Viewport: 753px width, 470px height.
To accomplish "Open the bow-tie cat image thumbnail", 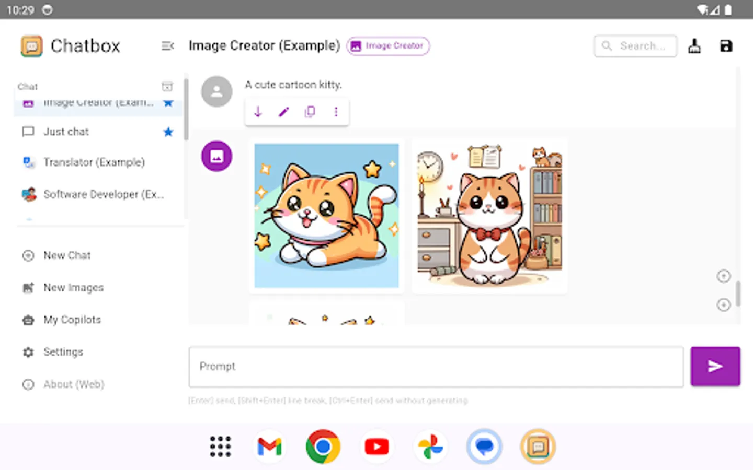I will (489, 216).
